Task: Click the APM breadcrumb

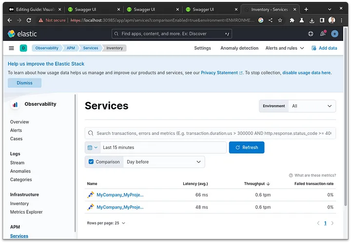Action: click(71, 48)
